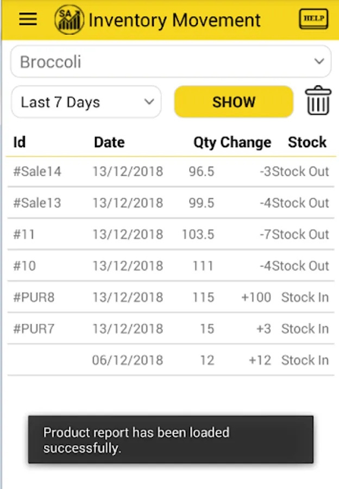Tap the Inventory Movement page title

point(174,21)
